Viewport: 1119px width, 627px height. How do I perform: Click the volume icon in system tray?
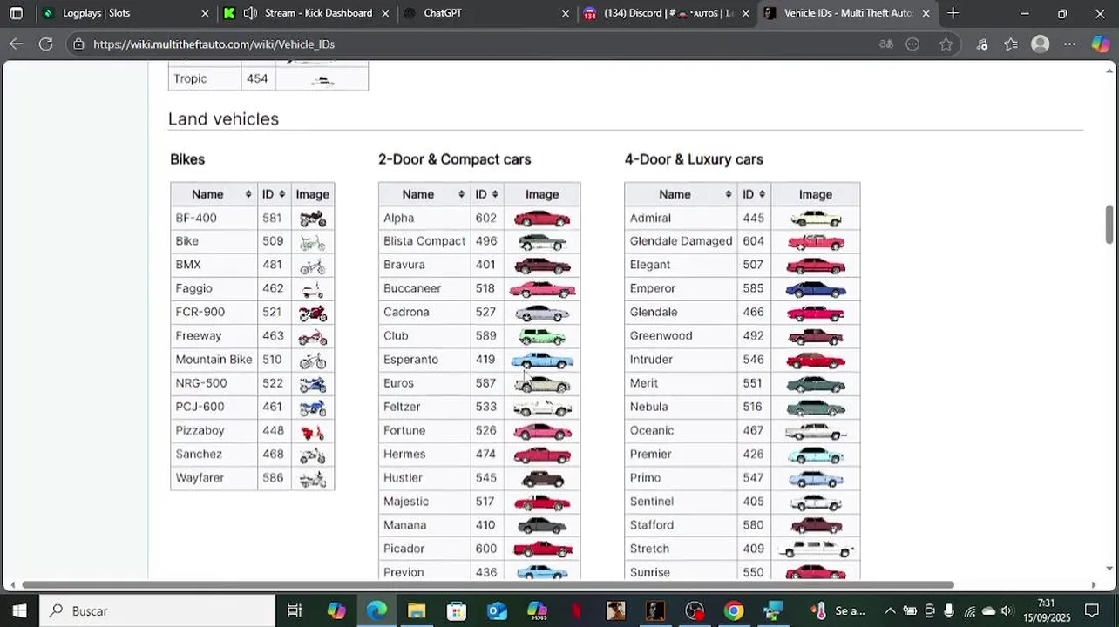pos(1007,611)
